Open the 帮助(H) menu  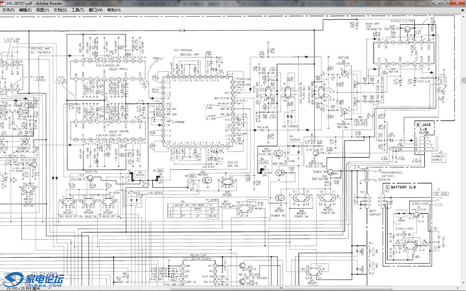(114, 10)
